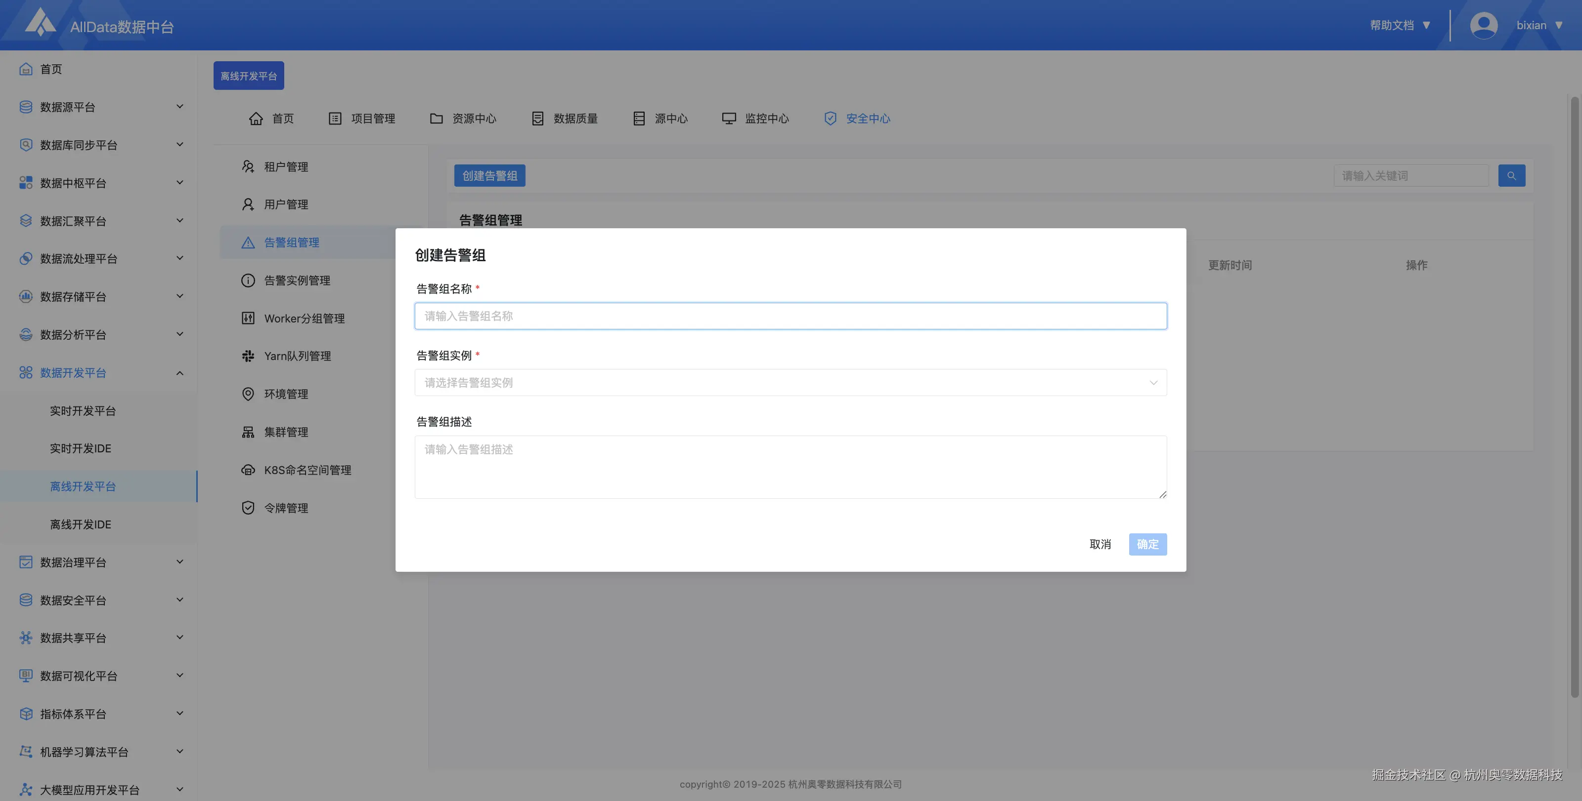
Task: Click the user avatar icon
Action: click(1483, 25)
